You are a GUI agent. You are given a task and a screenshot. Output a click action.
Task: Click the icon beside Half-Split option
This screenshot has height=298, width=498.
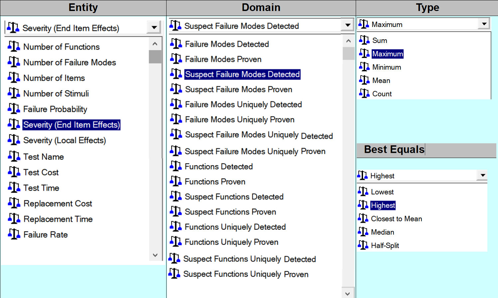[x=363, y=245]
